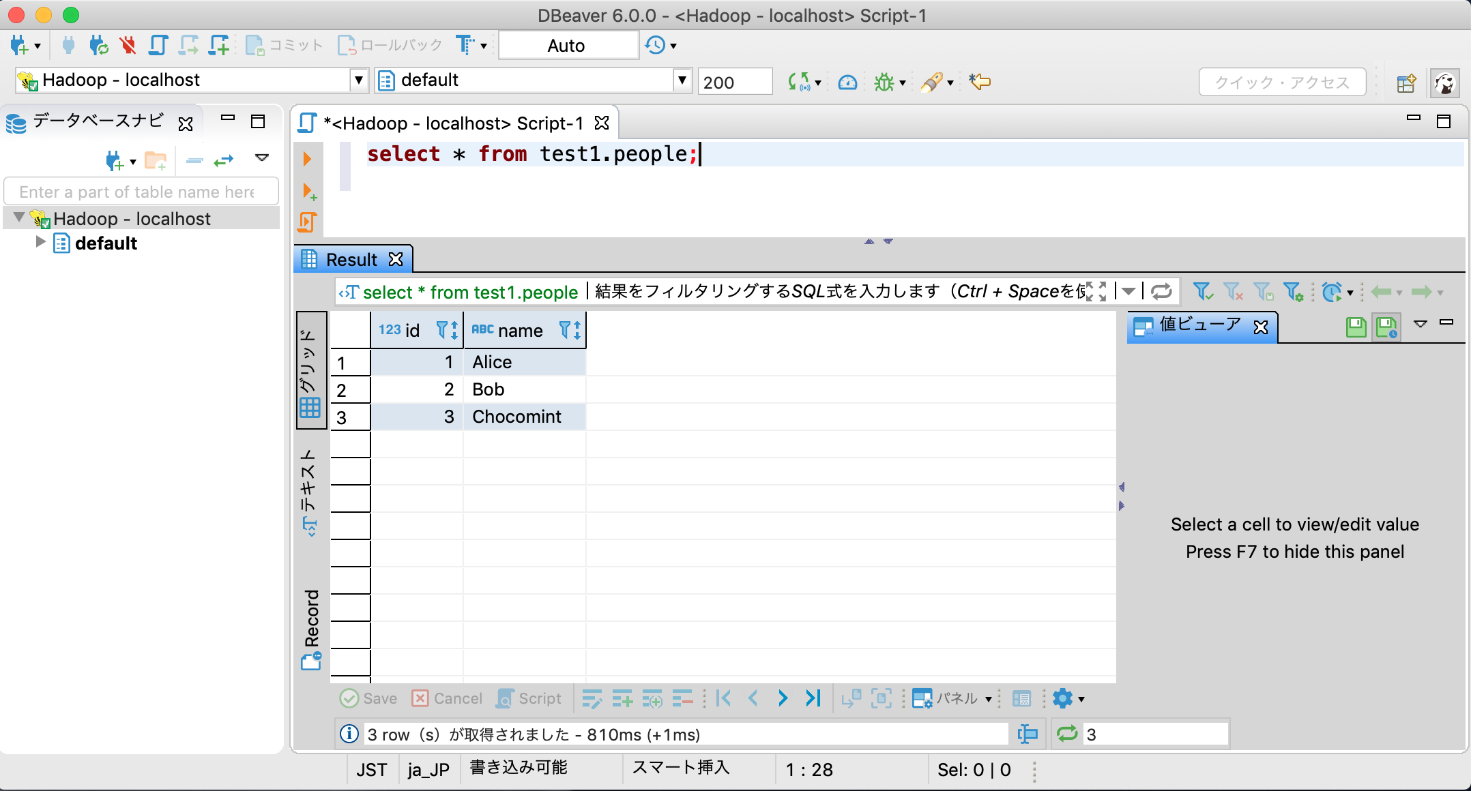Click the new connection plug icon
1471x791 pixels.
tap(18, 46)
